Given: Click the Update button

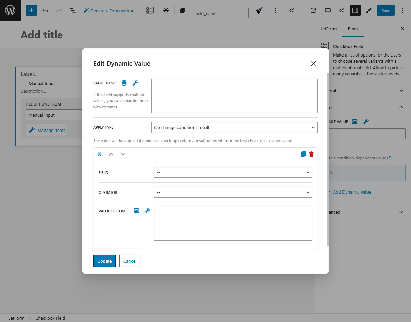Looking at the screenshot, I should (x=104, y=261).
